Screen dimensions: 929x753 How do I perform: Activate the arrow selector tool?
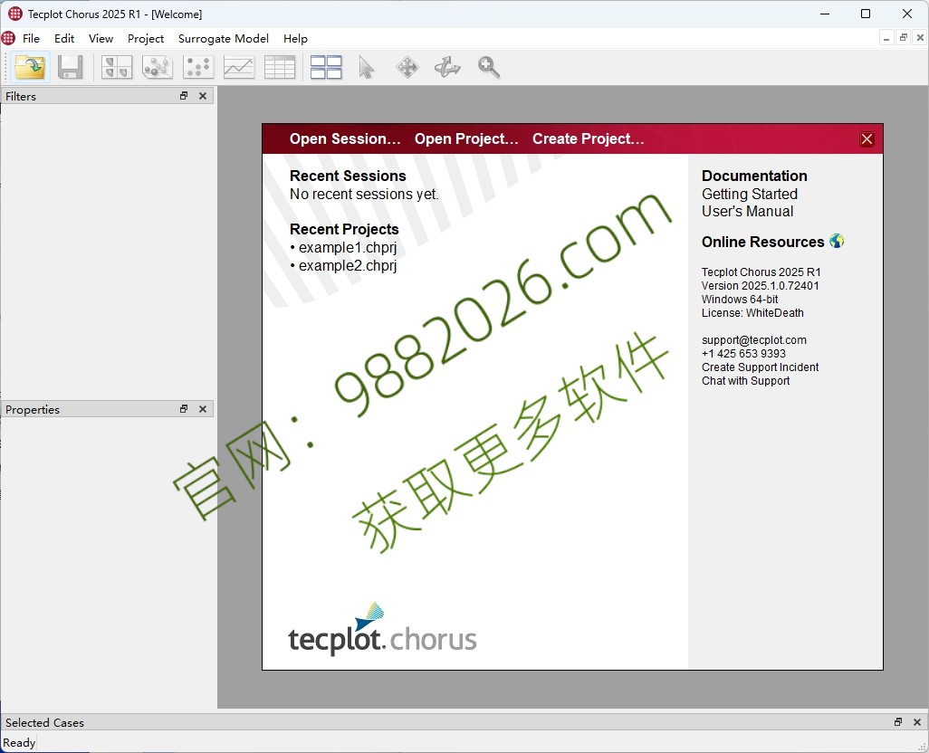click(366, 67)
